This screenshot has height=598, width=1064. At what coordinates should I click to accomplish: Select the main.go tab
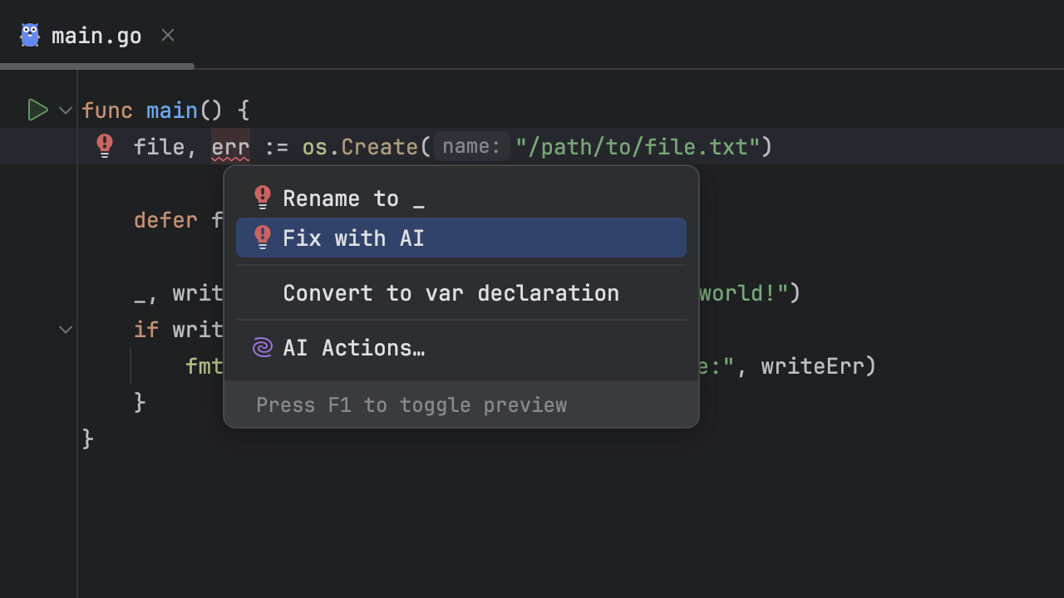[96, 36]
